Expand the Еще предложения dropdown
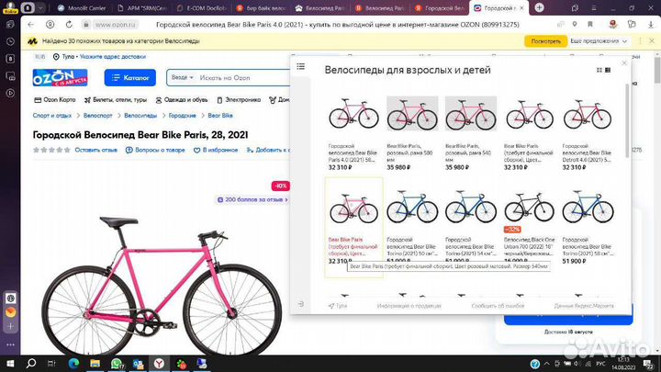This screenshot has height=372, width=661. coord(599,41)
